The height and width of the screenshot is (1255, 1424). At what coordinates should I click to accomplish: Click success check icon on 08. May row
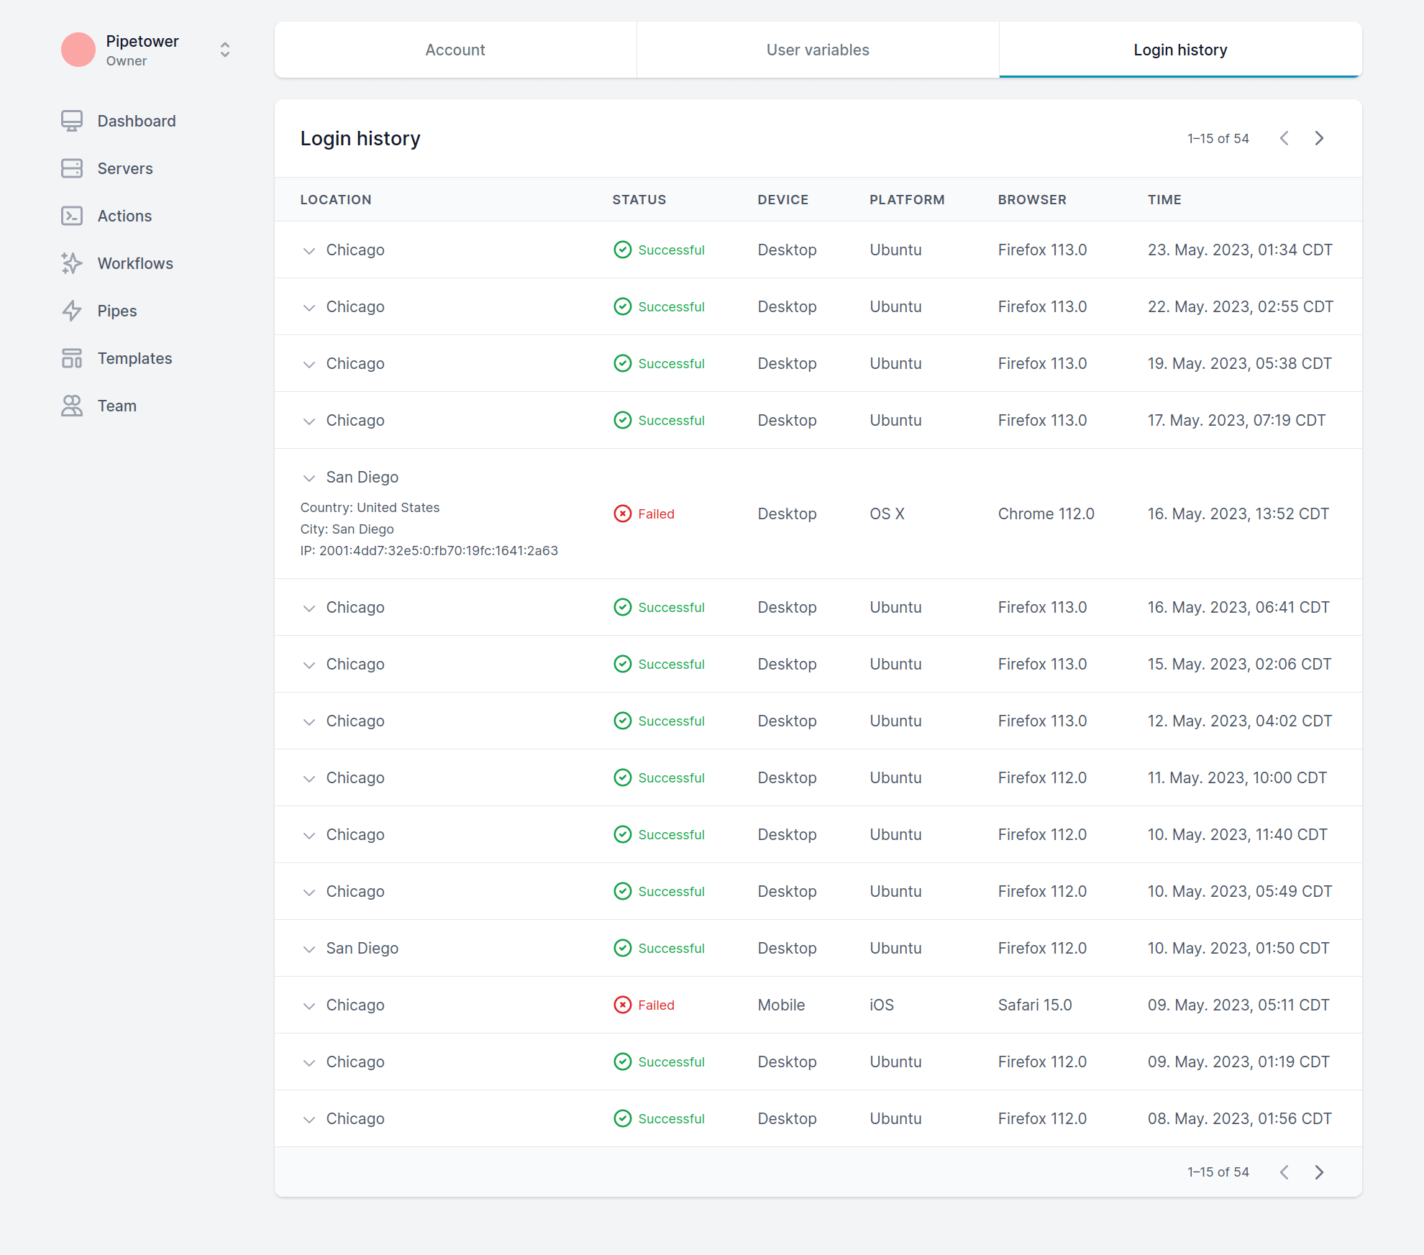[623, 1118]
